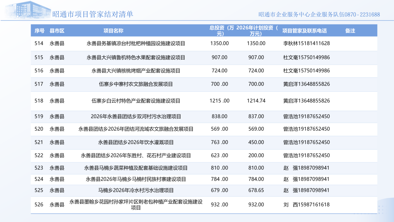Click the 备注 column header
Screen dimensions: 394x222
point(350,31)
